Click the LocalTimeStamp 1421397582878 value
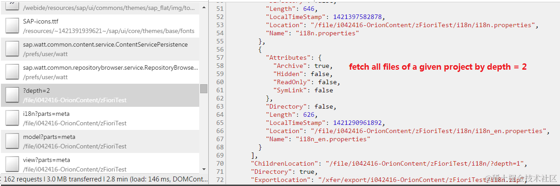The width and height of the screenshot is (560, 186). (358, 17)
